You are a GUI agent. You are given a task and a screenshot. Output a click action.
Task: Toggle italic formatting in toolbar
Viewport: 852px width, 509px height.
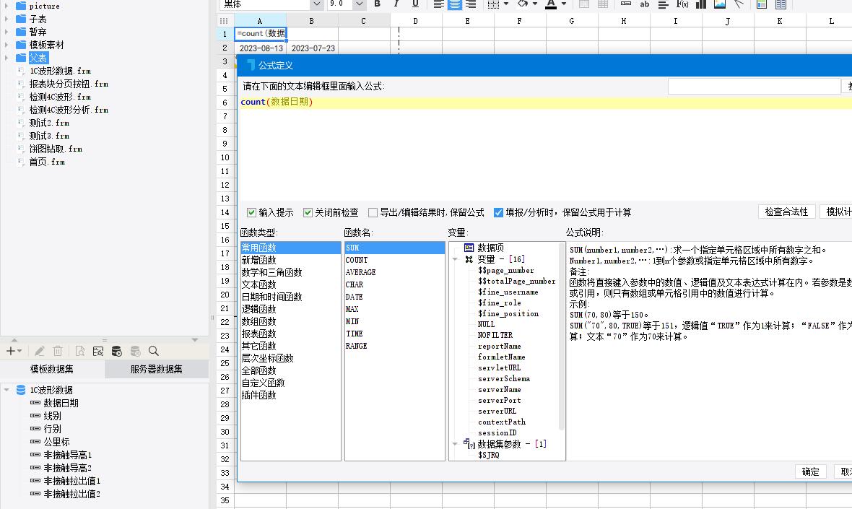[396, 4]
